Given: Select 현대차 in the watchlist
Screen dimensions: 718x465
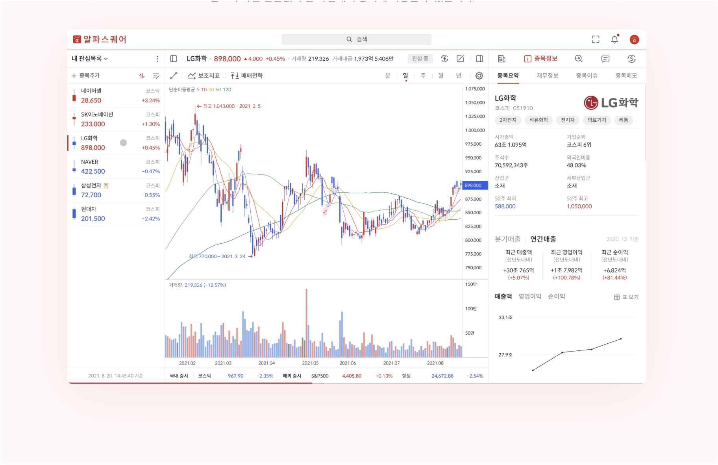Looking at the screenshot, I should [116, 214].
